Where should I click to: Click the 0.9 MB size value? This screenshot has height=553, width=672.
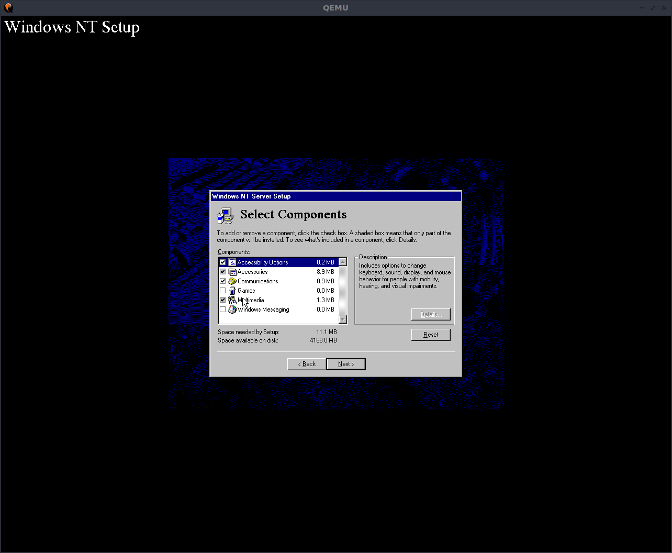tap(326, 281)
